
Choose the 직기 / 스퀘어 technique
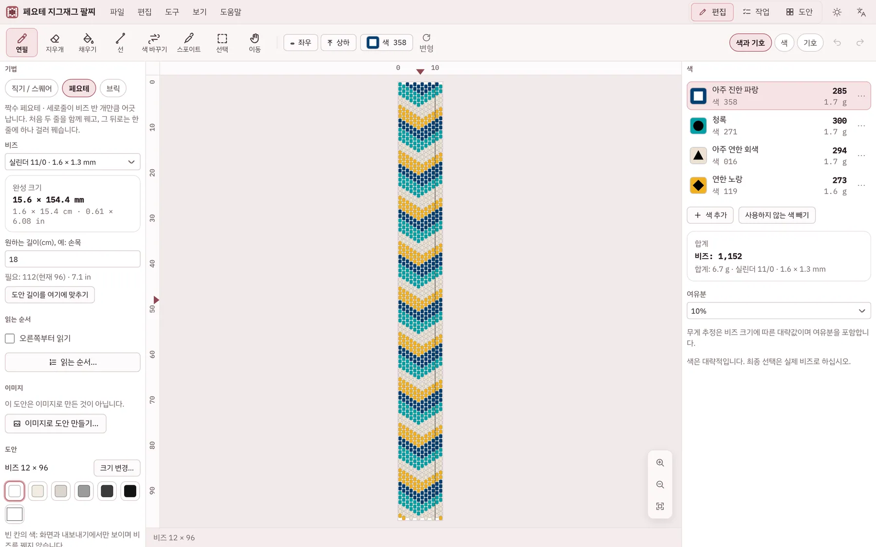(32, 88)
